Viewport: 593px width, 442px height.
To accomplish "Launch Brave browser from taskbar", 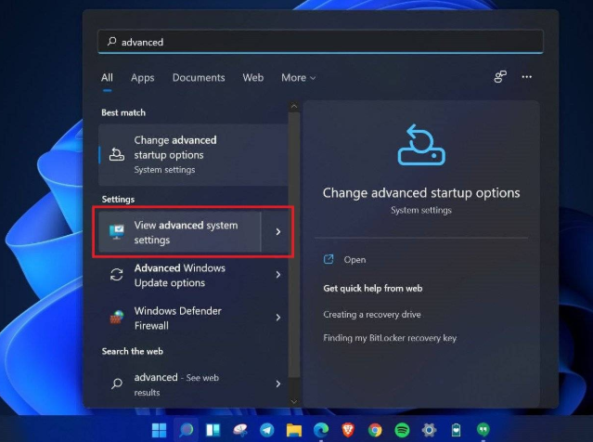I will (x=348, y=430).
